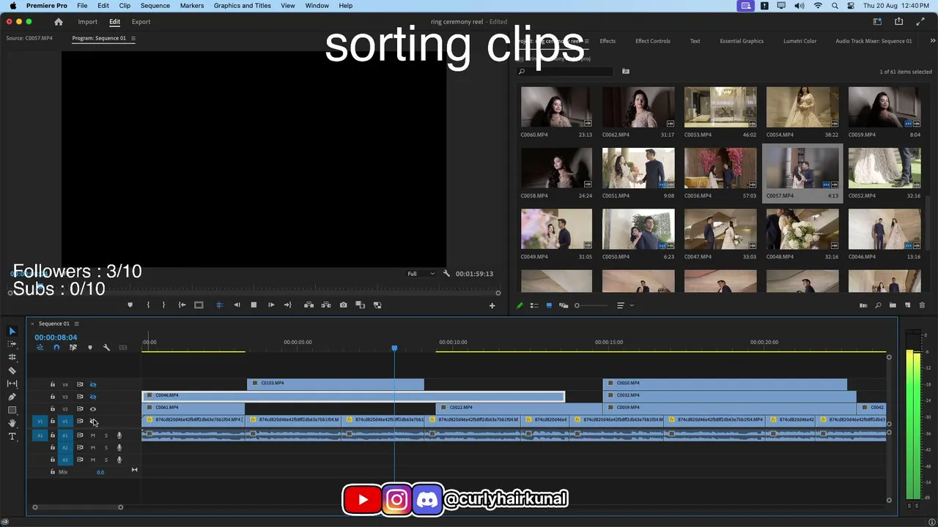The width and height of the screenshot is (938, 527).
Task: Adjust Project panel thumbnail zoom slider
Action: [x=591, y=305]
